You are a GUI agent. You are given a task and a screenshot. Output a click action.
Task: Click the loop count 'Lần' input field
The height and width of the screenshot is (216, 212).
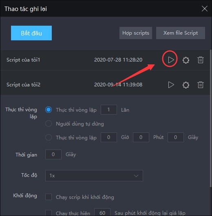pyautogui.click(x=109, y=110)
